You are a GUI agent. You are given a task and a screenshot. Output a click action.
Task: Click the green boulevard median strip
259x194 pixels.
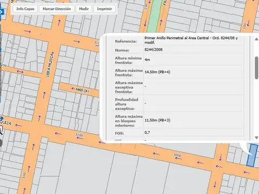tap(155, 16)
